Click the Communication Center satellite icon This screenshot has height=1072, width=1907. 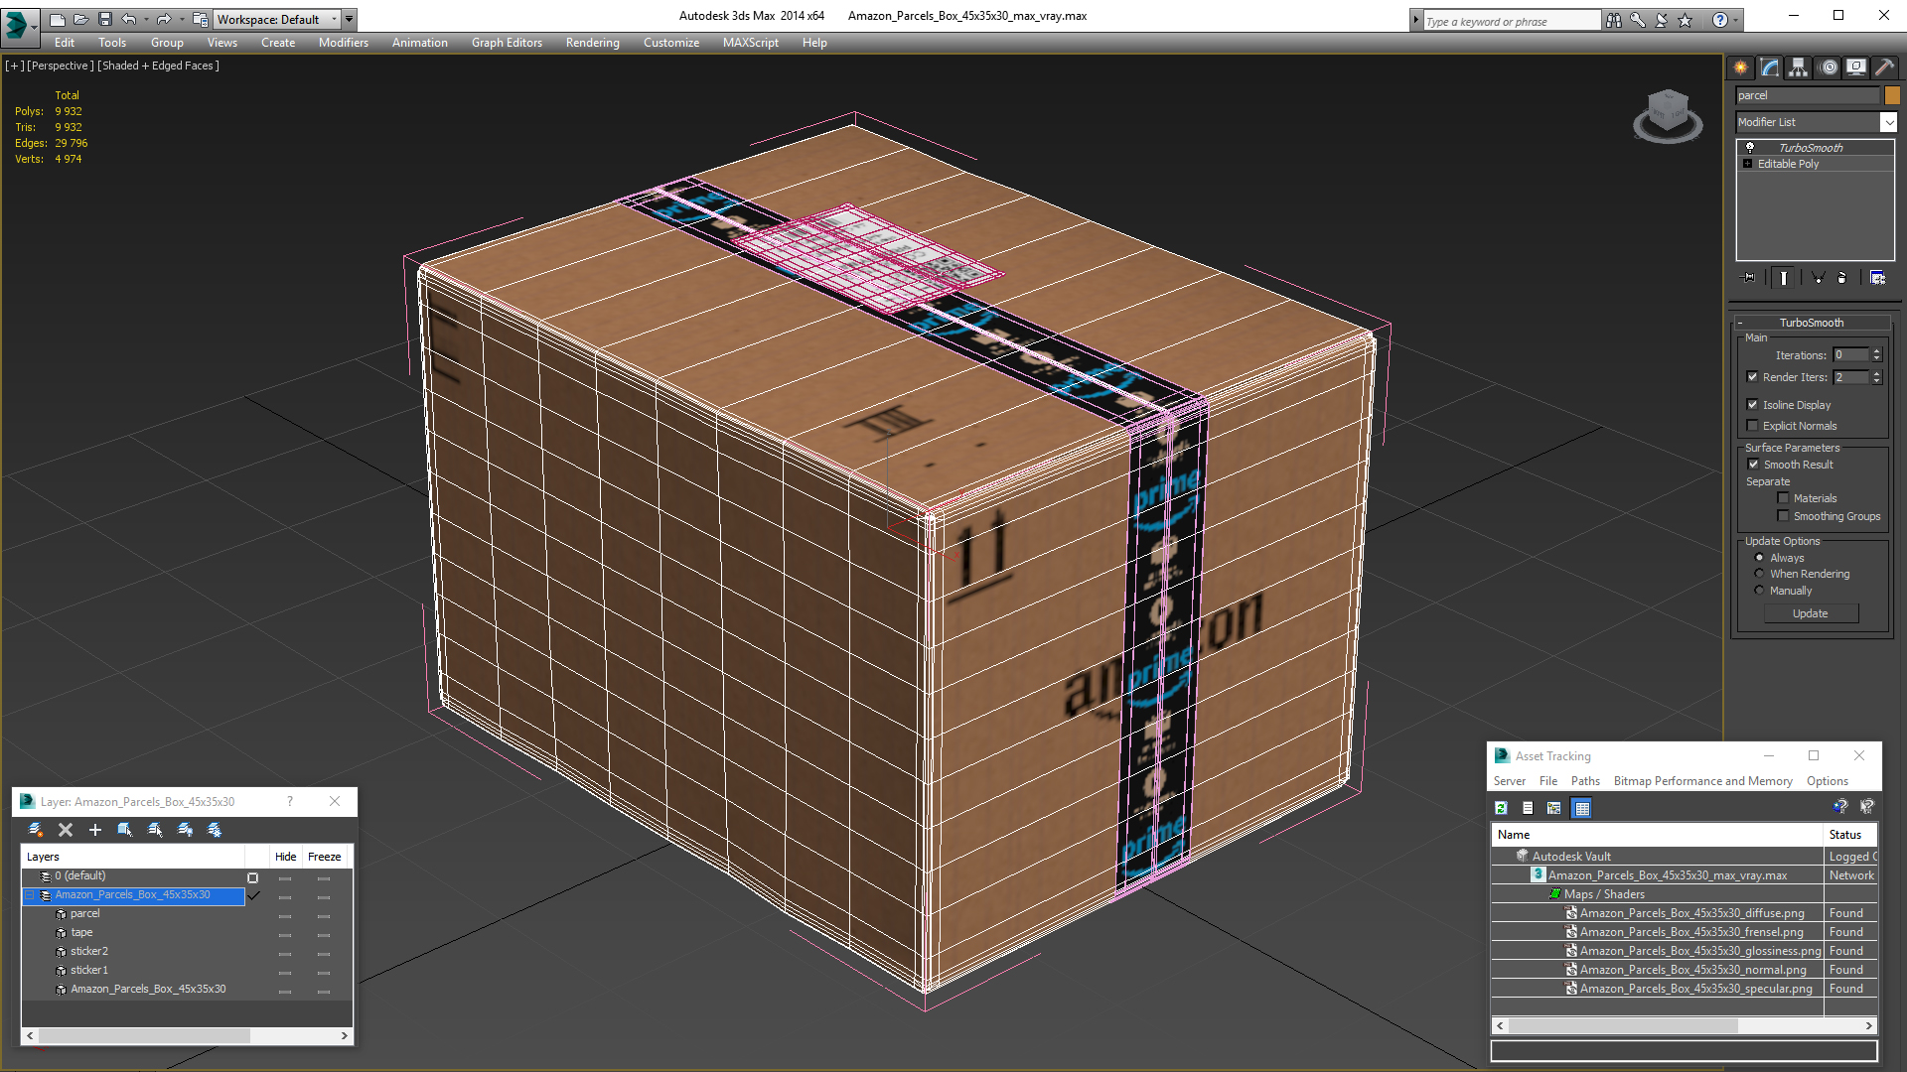click(x=1661, y=20)
